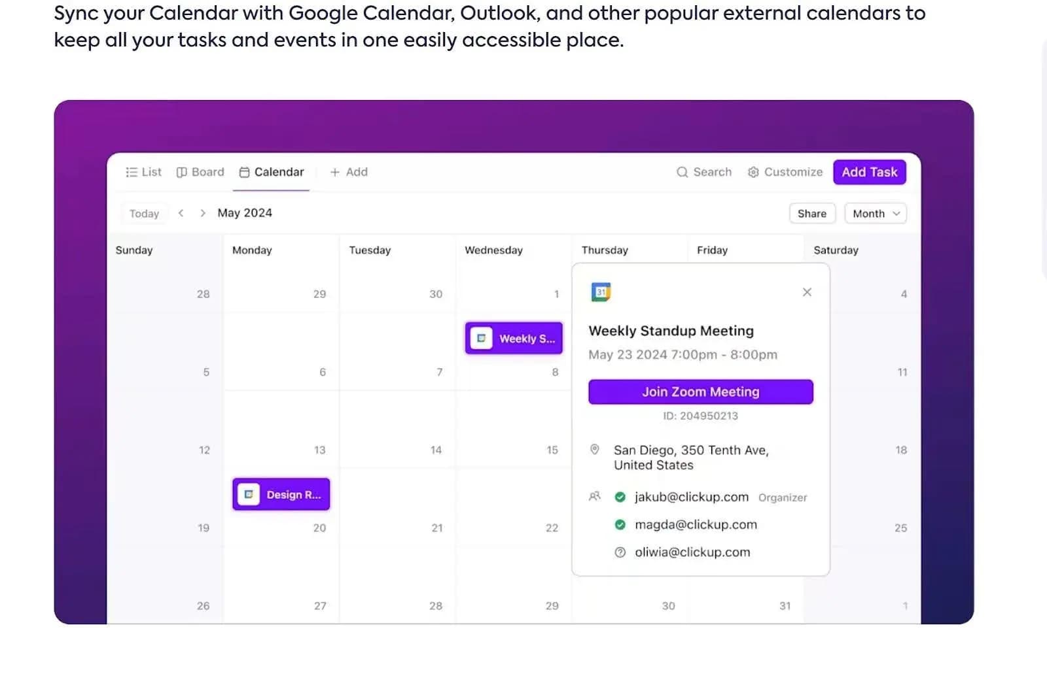Switch to the Board tab
Screen dimensions: 1047x689
click(x=200, y=172)
